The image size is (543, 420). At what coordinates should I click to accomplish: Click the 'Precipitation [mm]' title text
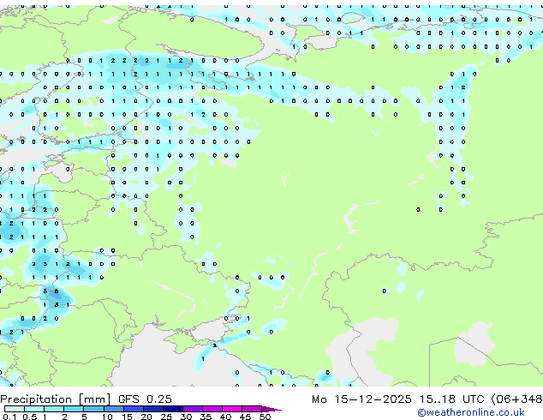coord(56,399)
